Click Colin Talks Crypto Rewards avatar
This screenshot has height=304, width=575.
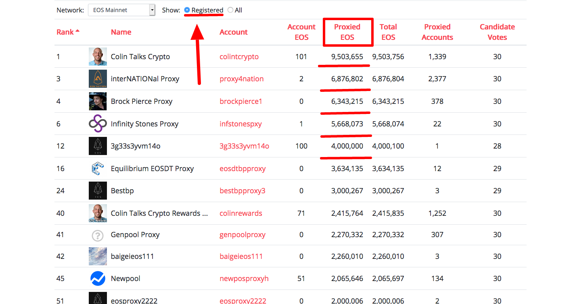98,213
